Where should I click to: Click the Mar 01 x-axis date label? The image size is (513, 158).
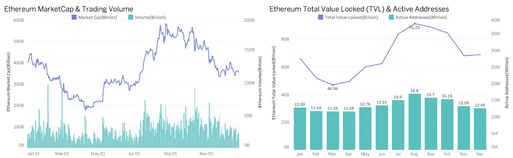(x=62, y=154)
